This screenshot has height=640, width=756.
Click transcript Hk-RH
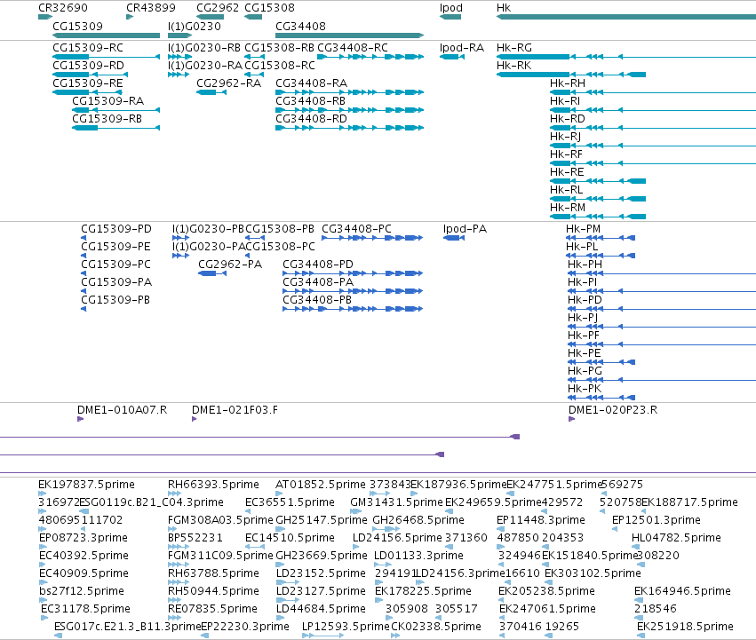[568, 83]
